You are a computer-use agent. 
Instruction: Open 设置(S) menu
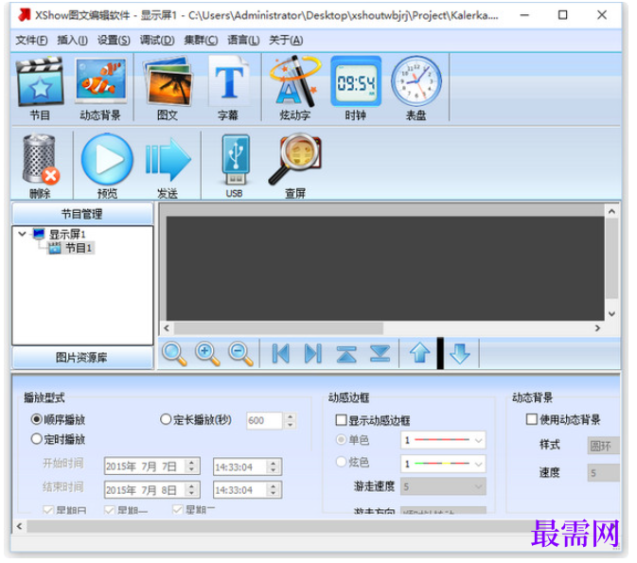tap(114, 40)
